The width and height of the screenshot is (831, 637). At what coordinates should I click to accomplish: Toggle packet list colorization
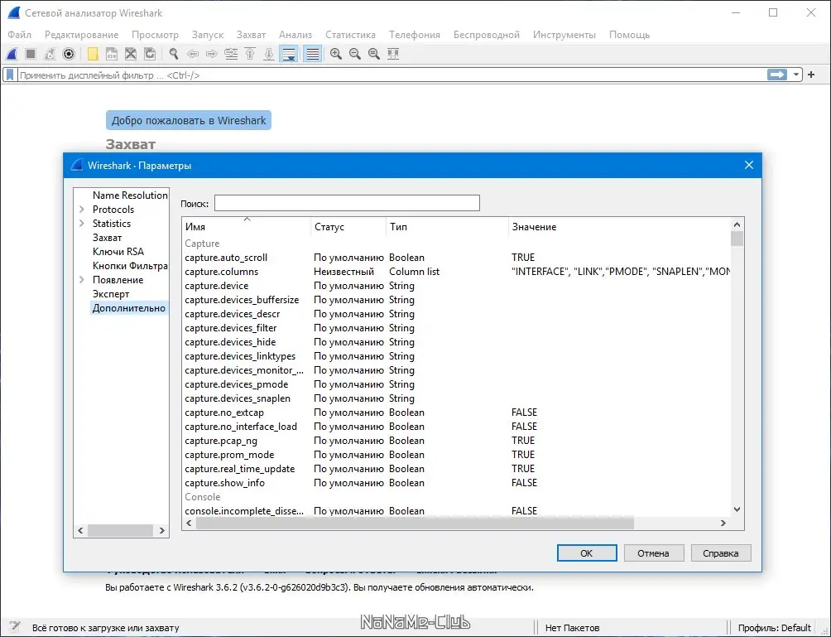tap(312, 54)
